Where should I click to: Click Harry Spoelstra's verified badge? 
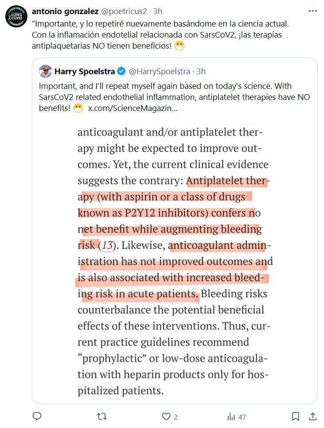tap(122, 72)
